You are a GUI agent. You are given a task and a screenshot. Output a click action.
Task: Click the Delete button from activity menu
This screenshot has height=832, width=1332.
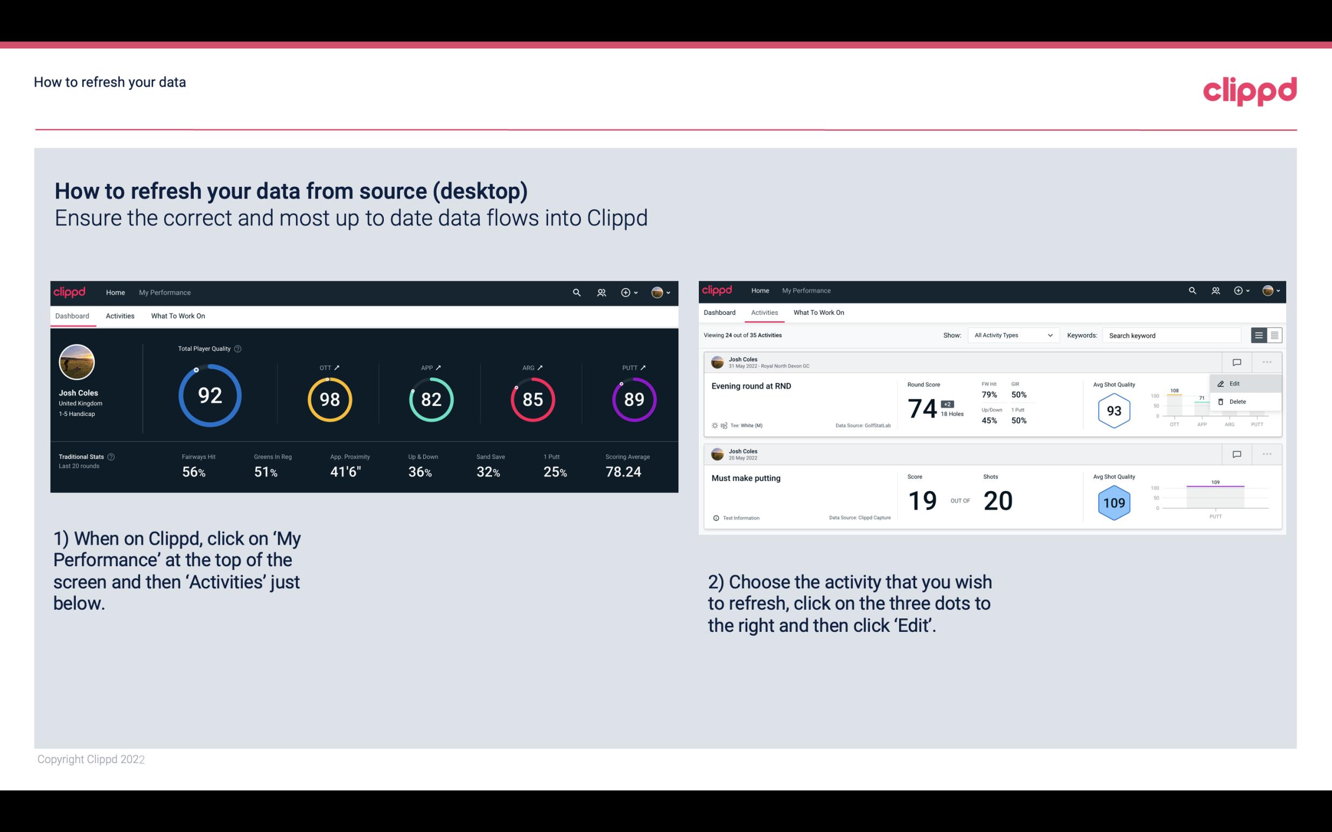coord(1236,401)
